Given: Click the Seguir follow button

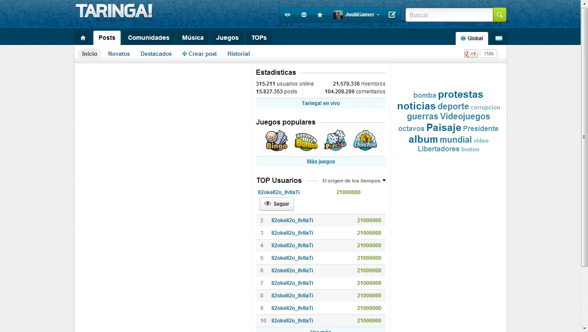Looking at the screenshot, I should coord(277,204).
